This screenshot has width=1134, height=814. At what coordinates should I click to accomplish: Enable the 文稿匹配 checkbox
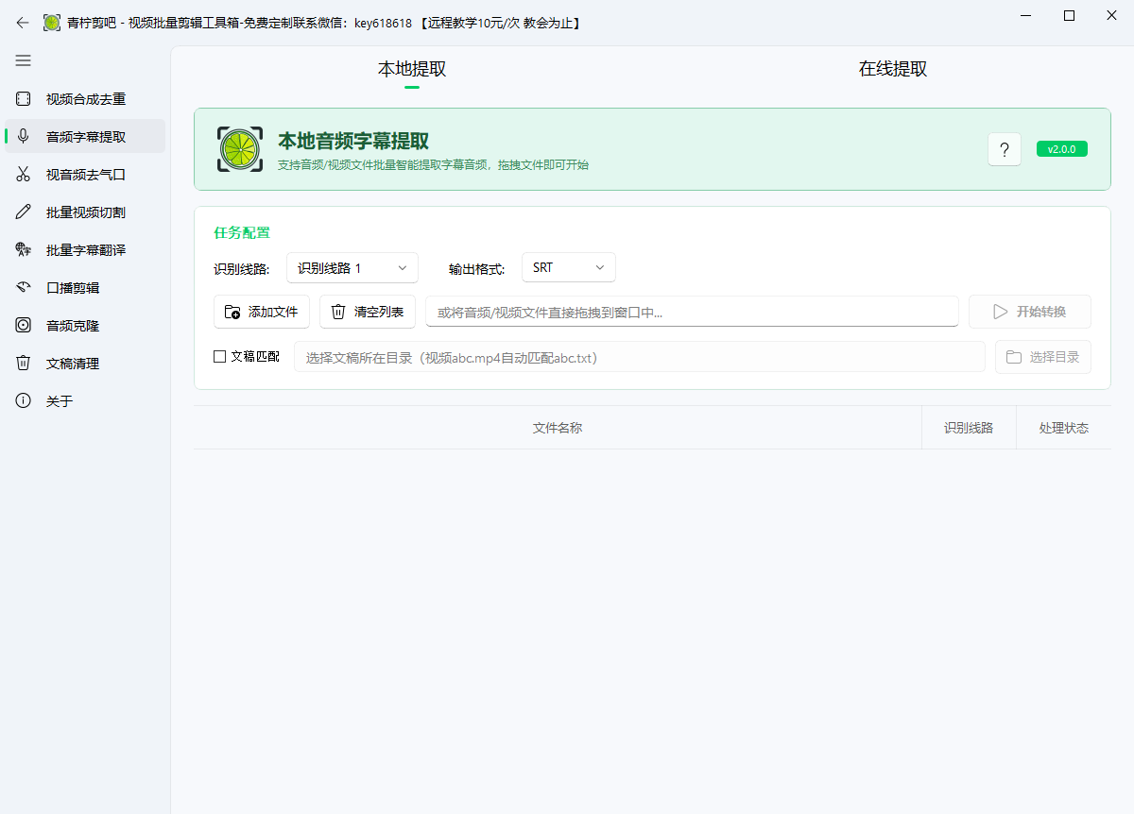[x=217, y=357]
